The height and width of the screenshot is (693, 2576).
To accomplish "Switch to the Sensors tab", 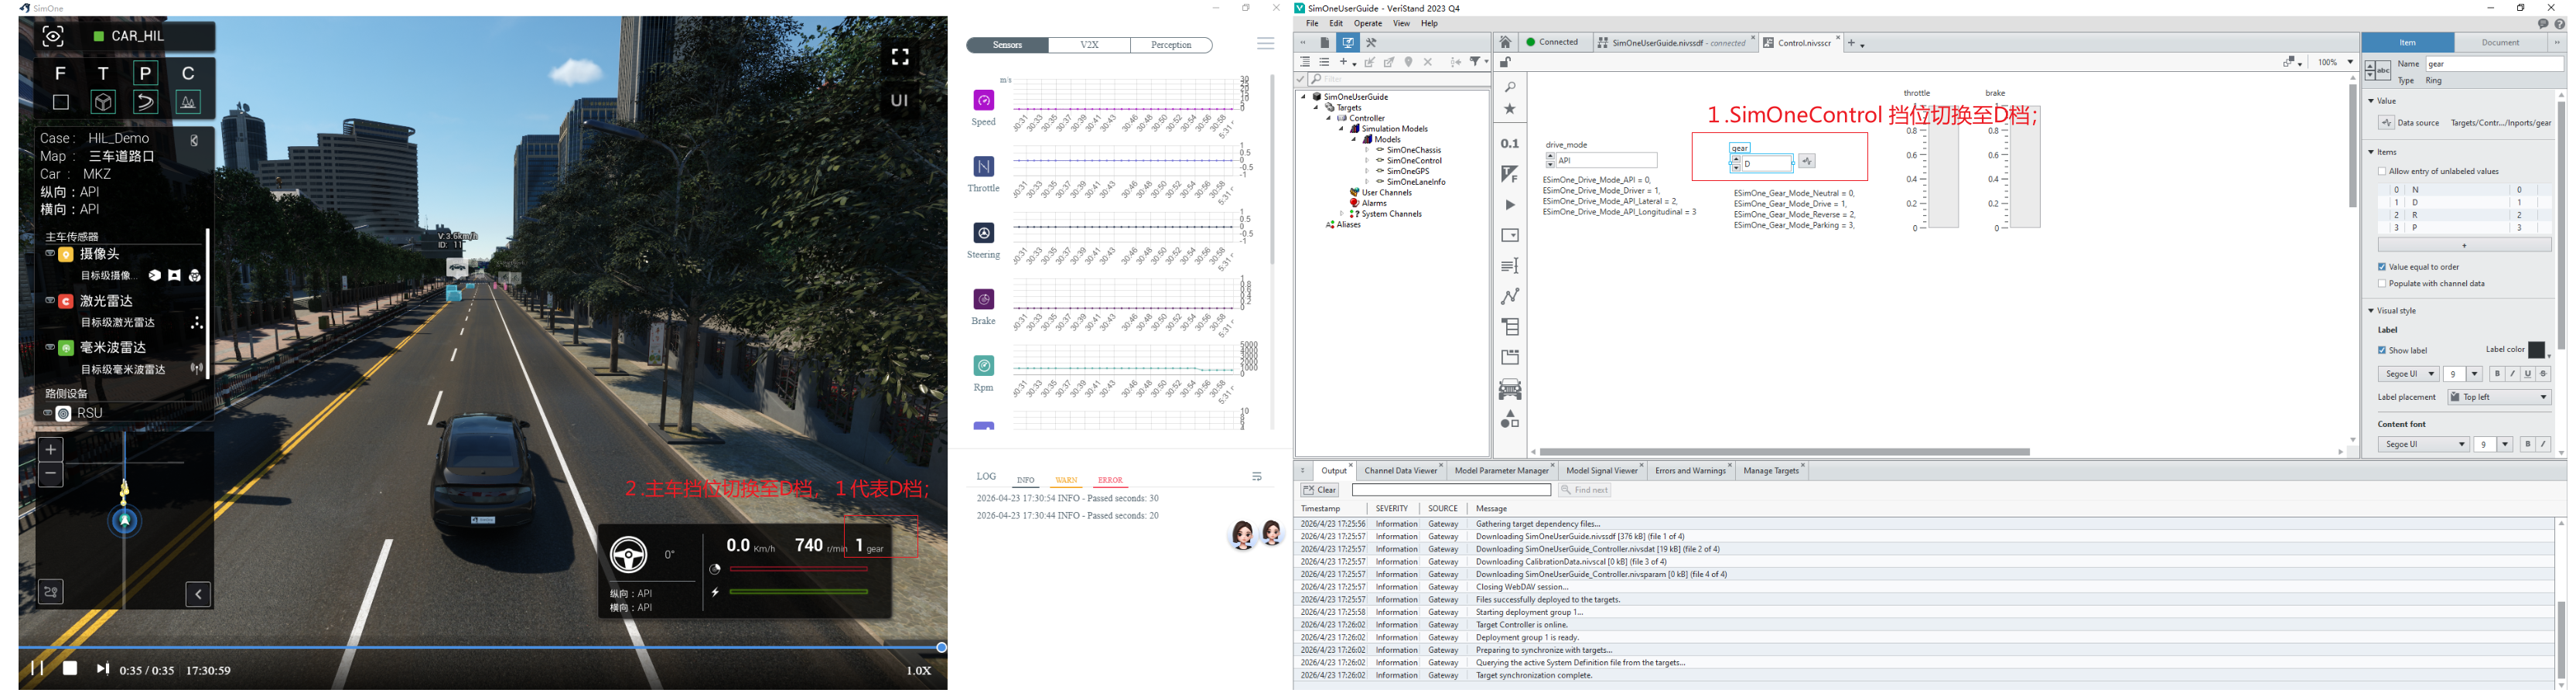I will click(1007, 45).
